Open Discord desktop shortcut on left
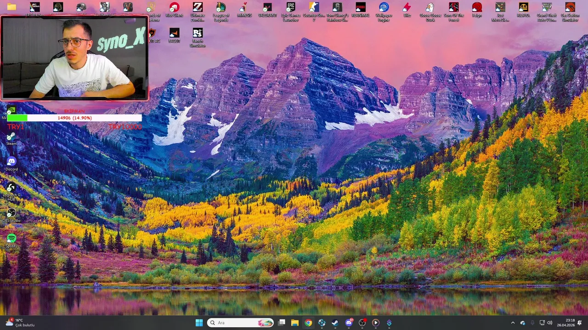The height and width of the screenshot is (330, 588). point(11,164)
